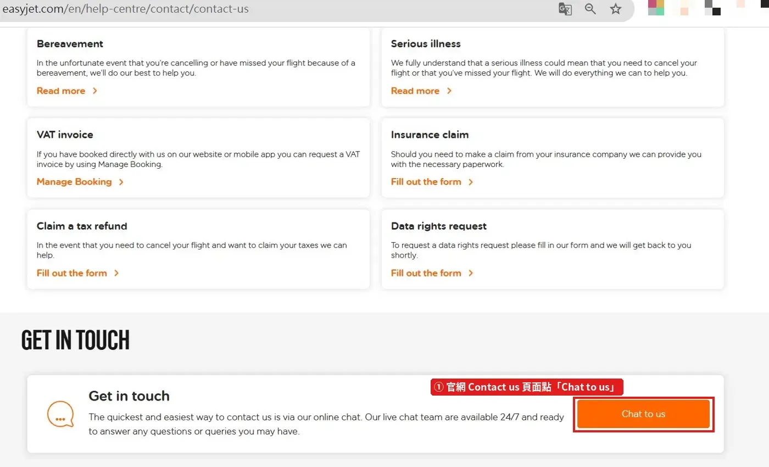
Task: Click the VAT invoice description paragraph
Action: coord(198,159)
